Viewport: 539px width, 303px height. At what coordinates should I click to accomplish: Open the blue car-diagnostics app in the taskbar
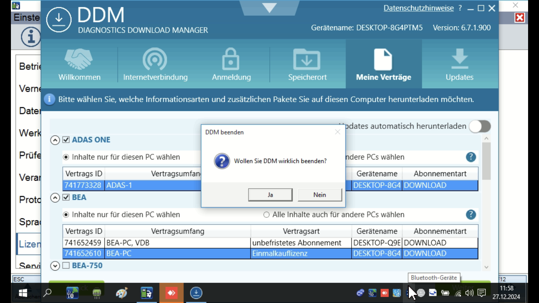(x=146, y=293)
